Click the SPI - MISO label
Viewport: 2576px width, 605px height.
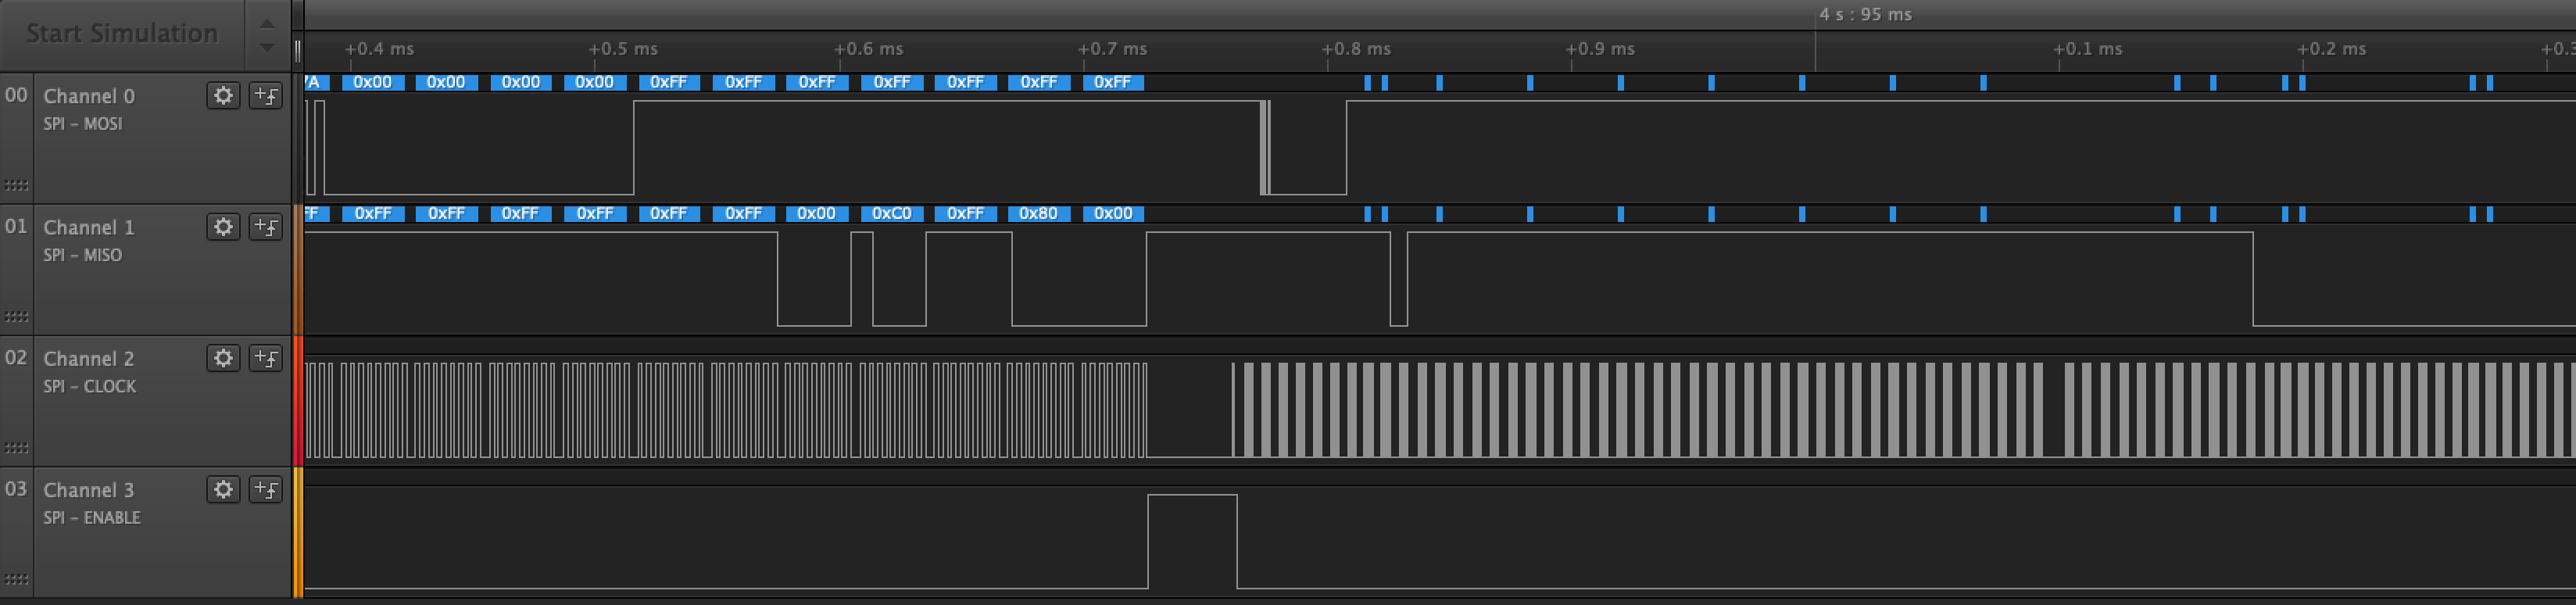(83, 255)
